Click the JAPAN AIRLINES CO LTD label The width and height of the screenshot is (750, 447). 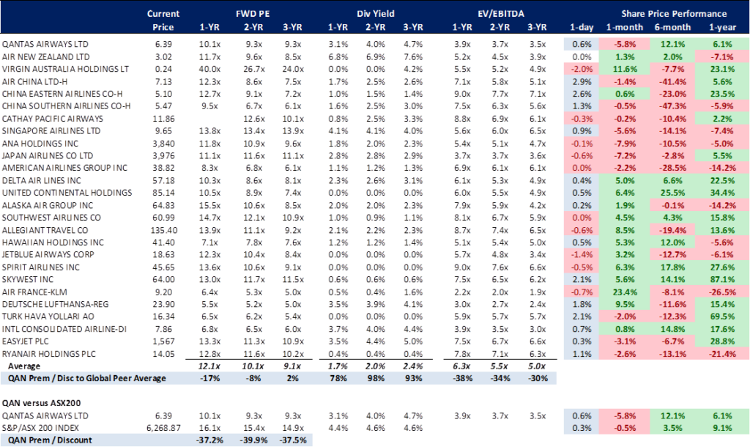(48, 156)
